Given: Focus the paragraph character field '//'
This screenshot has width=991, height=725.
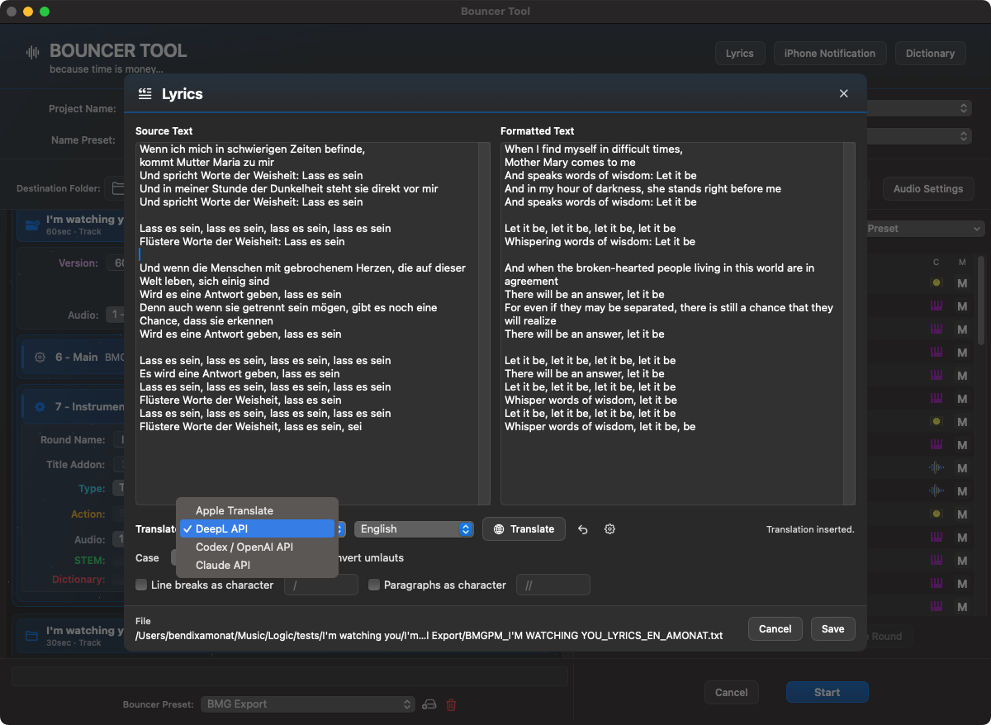Looking at the screenshot, I should pyautogui.click(x=553, y=585).
